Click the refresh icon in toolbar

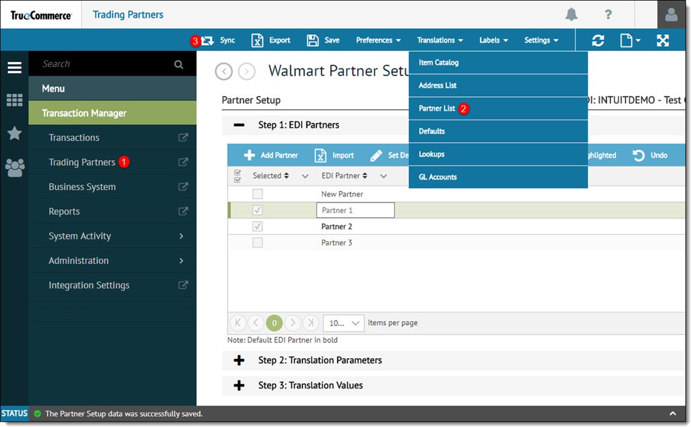598,40
